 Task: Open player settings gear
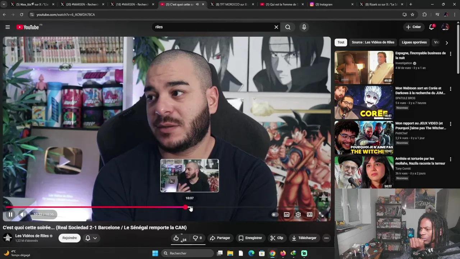click(x=298, y=214)
